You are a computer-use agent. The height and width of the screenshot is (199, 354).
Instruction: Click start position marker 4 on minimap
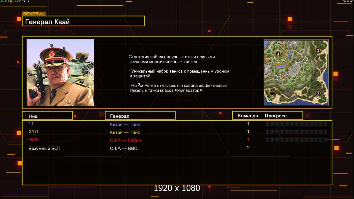278,53
